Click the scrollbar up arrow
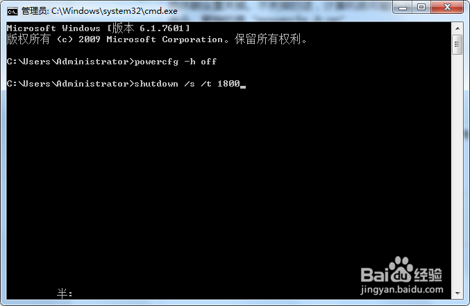Viewport: 470px width, 306px height. pyautogui.click(x=458, y=28)
